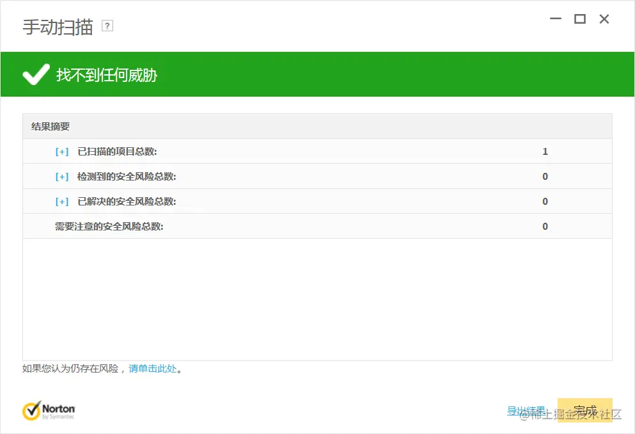Click the 0 value for 需要注意的安全风险总数
The width and height of the screenshot is (635, 434).
(x=545, y=227)
